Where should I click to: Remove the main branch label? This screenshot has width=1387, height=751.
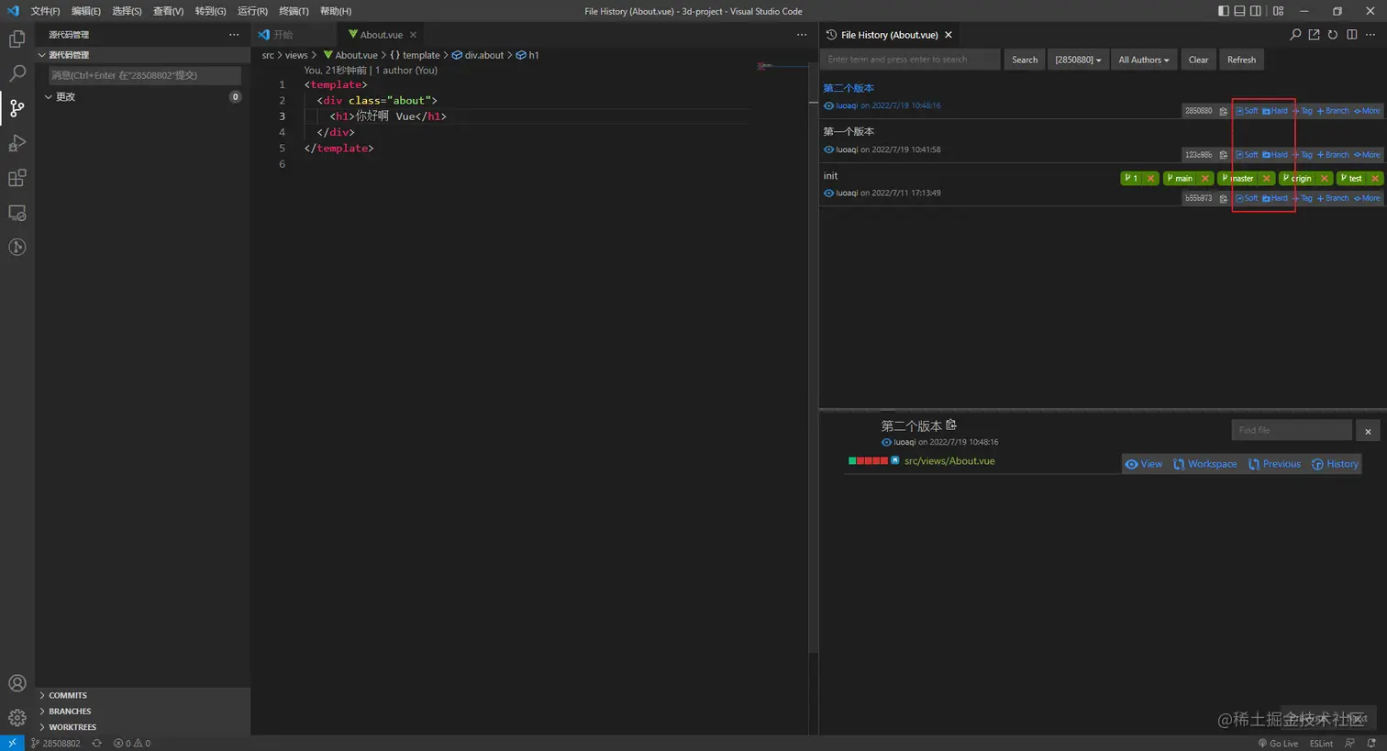click(1204, 179)
